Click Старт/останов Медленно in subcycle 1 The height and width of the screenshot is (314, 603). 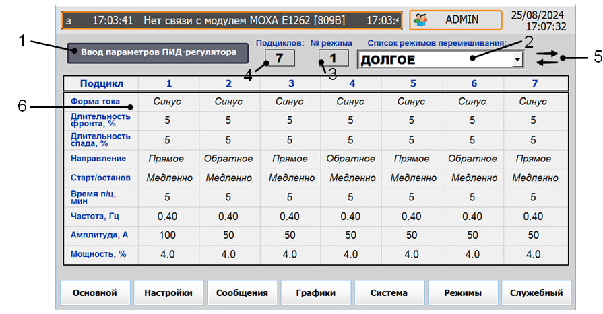[170, 178]
